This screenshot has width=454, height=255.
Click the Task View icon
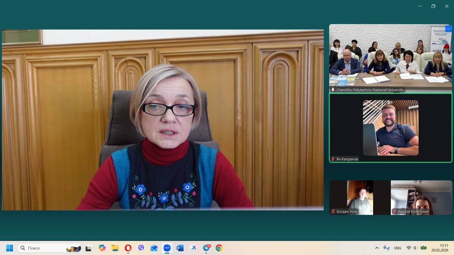click(x=88, y=248)
